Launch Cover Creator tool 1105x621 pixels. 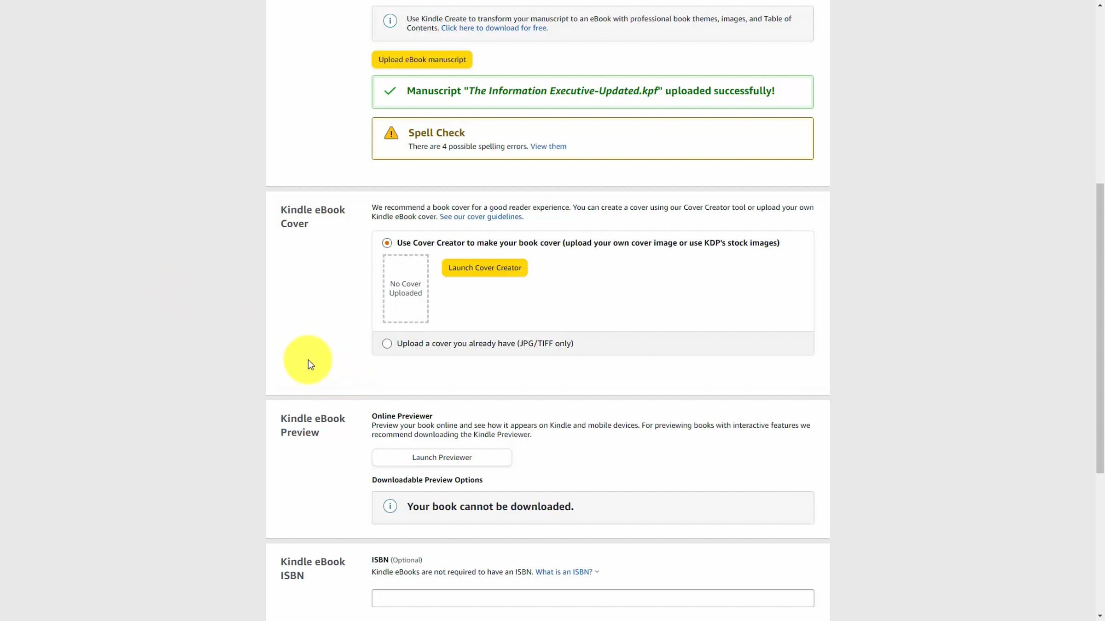[484, 268]
